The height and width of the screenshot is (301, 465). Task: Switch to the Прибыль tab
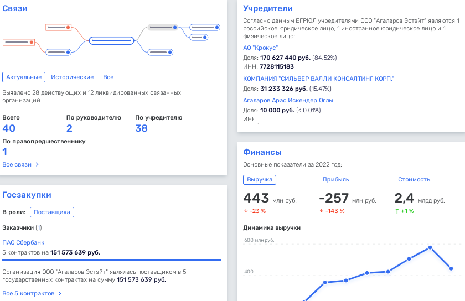[x=335, y=180]
